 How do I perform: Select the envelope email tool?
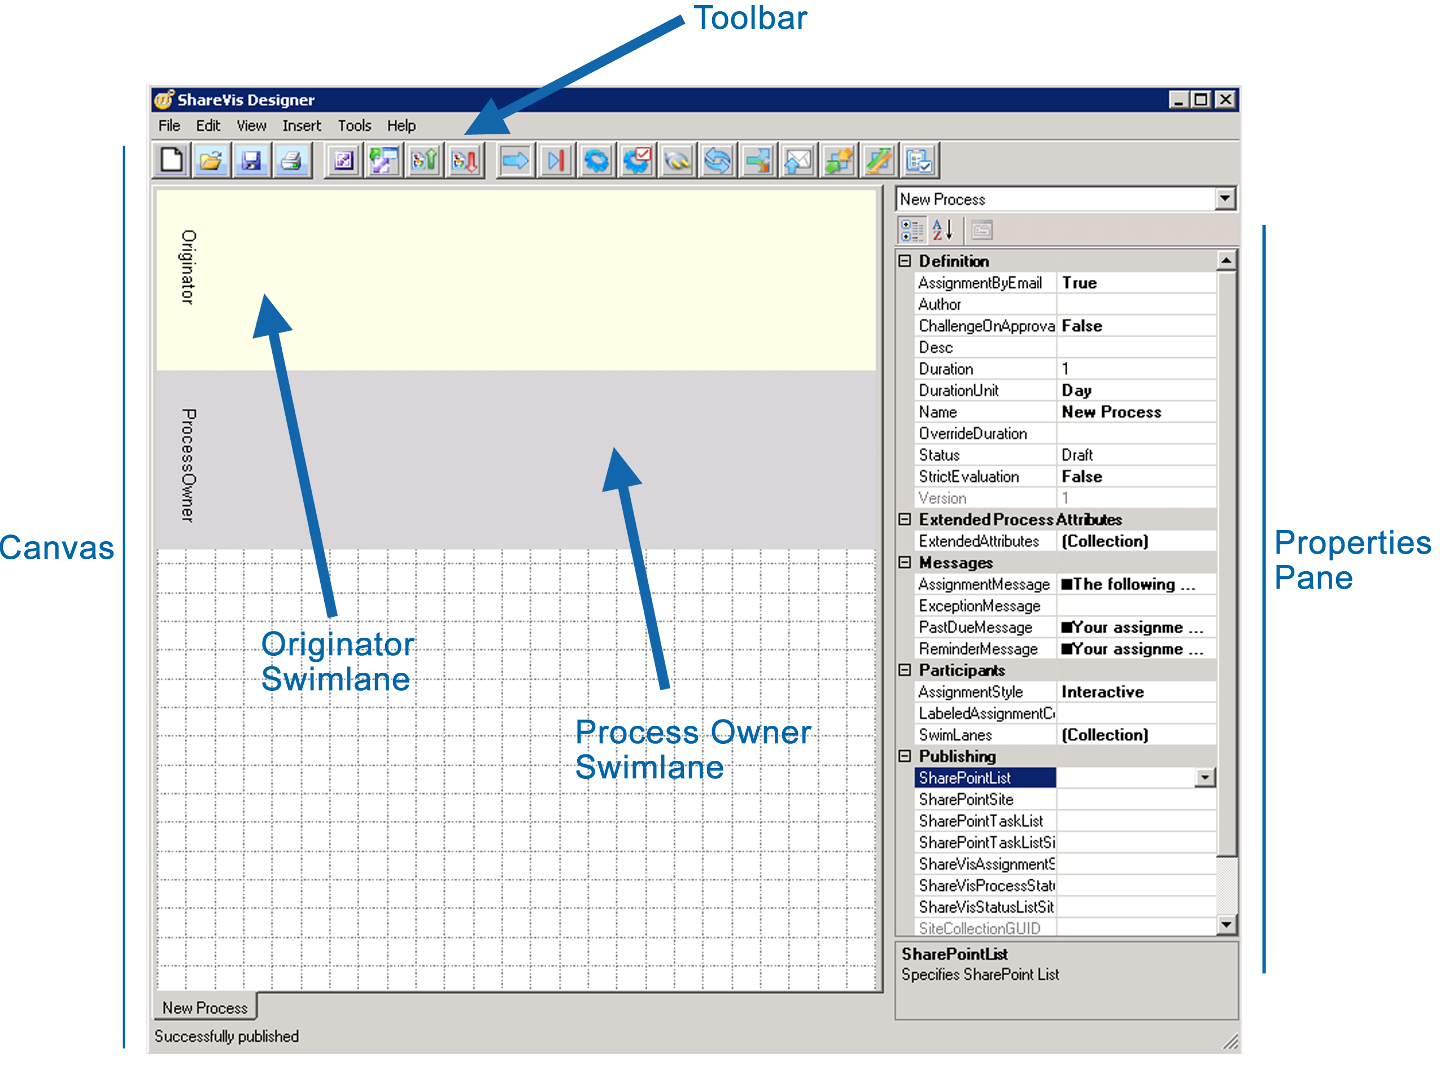(798, 160)
